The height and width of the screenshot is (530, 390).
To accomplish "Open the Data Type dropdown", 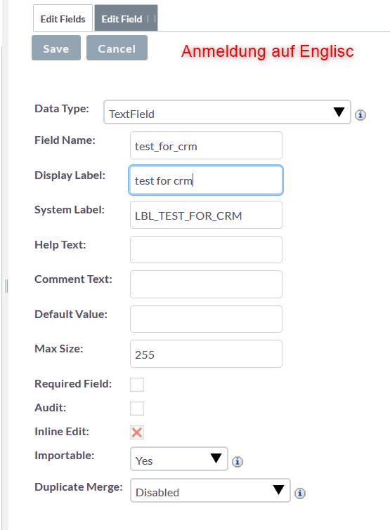I will (x=227, y=112).
